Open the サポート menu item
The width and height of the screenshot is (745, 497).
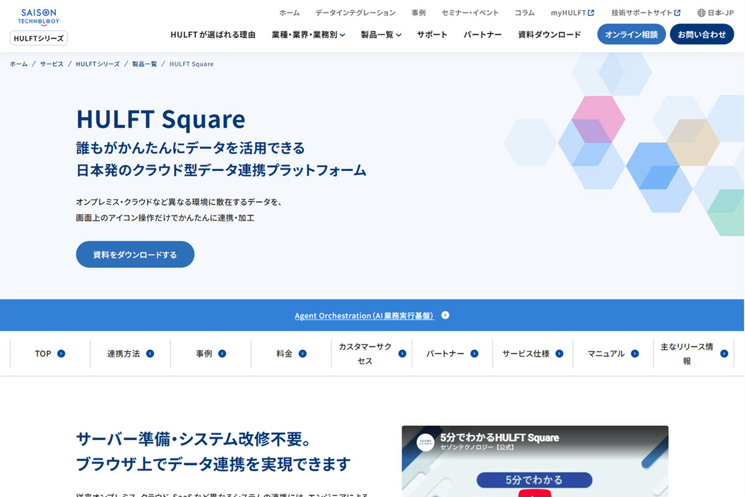coord(432,35)
